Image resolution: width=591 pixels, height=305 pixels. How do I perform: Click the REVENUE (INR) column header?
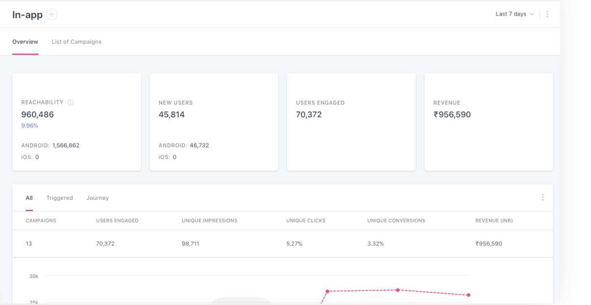[x=494, y=221]
